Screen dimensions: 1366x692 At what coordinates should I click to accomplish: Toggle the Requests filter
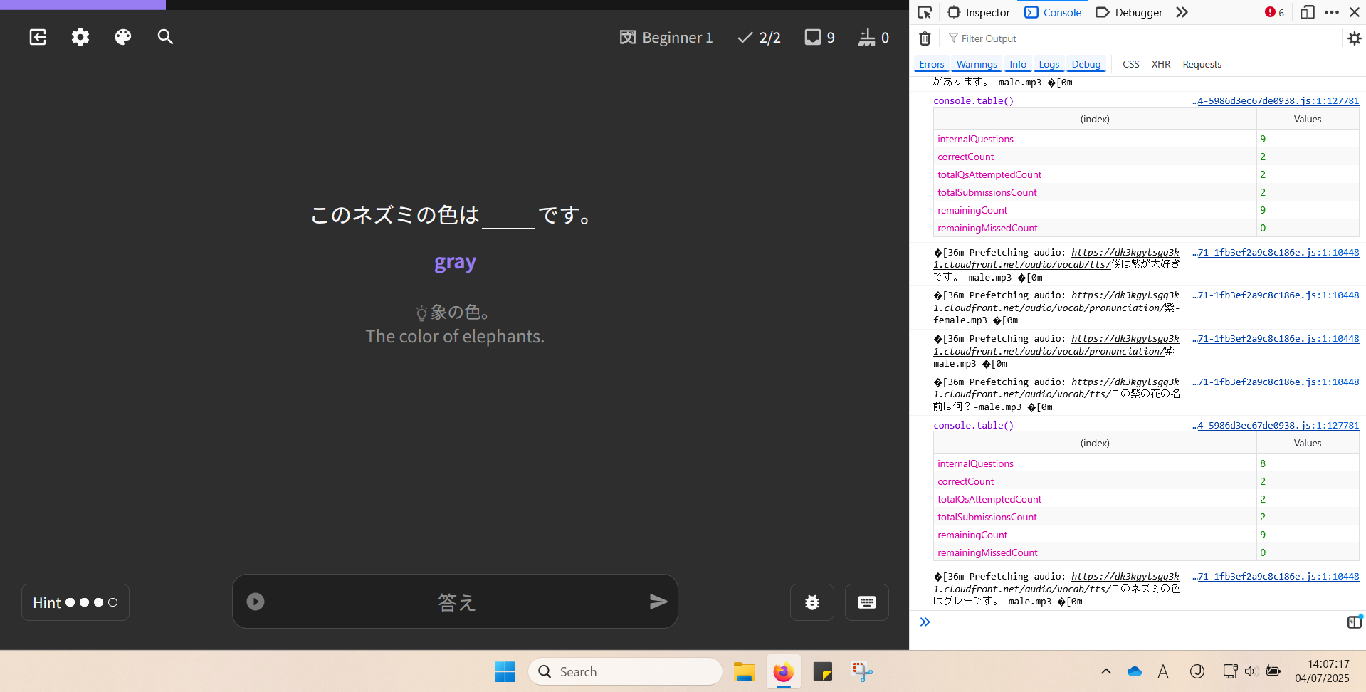click(1202, 64)
